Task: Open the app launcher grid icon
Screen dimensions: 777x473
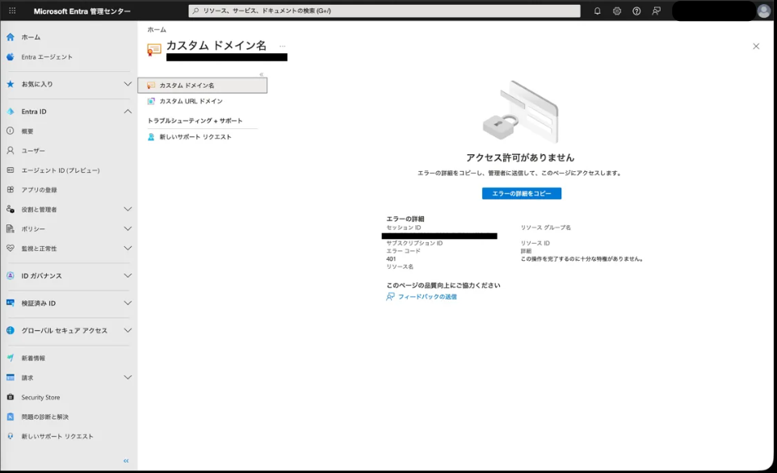Action: tap(12, 10)
